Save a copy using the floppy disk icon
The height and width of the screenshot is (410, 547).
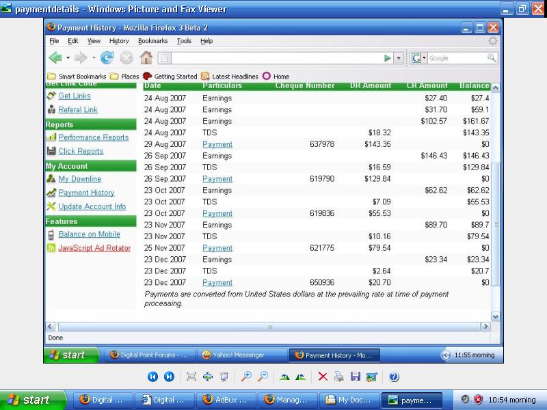[x=356, y=377]
